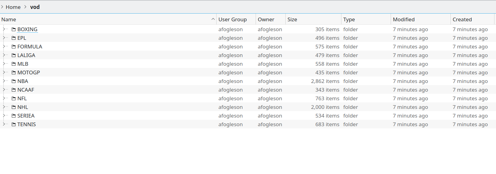
Task: Expand the BOXING folder tree arrow
Action: 4,29
